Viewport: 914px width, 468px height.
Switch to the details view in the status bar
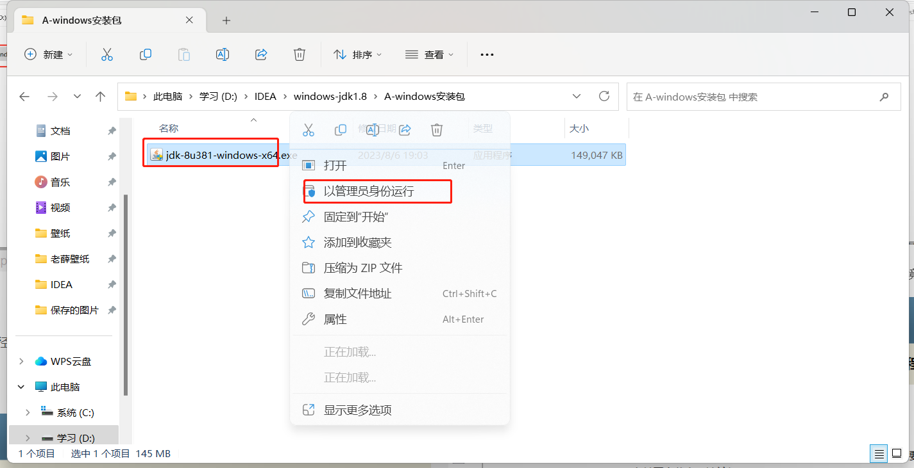[879, 454]
